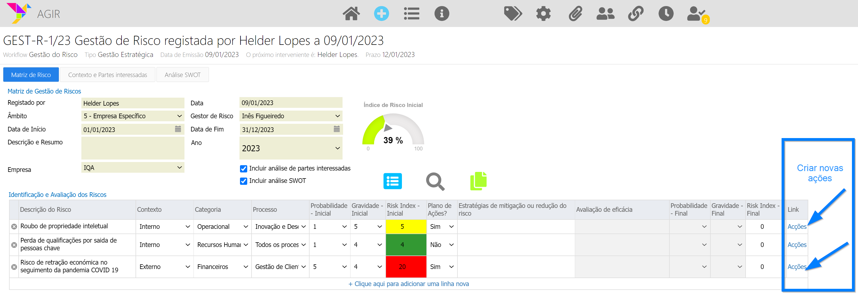Open the Gestor de Risco dropdown
Screen dimensions: 858x302
(x=290, y=116)
